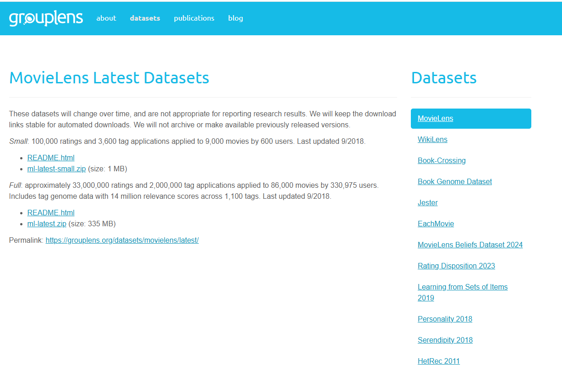Click the 'Permalink:' label
562x371 pixels.
click(26, 240)
